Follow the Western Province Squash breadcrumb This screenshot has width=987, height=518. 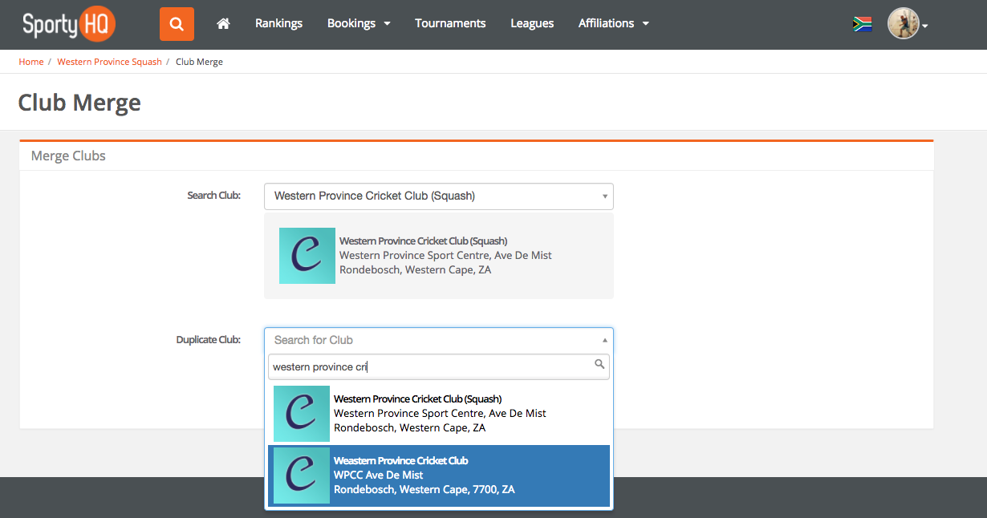pyautogui.click(x=109, y=62)
